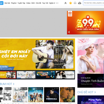Open Chuyện Tình Buồn new album link

92,81
